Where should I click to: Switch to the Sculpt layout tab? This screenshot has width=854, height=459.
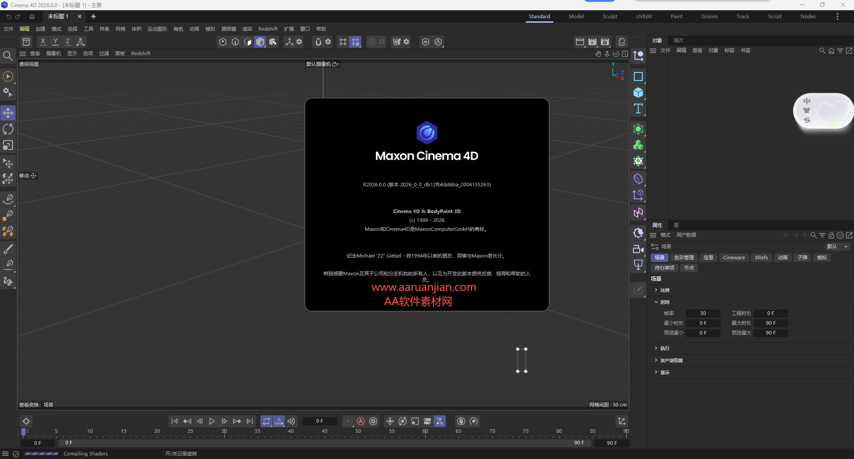tap(609, 16)
